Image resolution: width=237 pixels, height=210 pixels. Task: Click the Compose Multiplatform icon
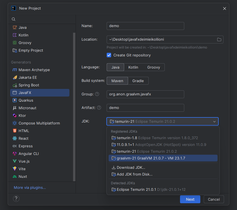click(15, 123)
